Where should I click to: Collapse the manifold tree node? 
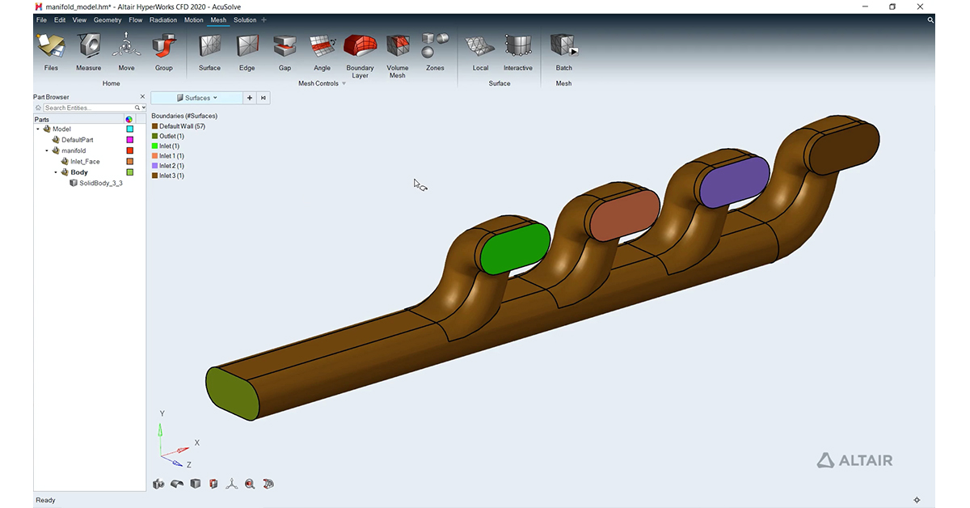coord(47,151)
